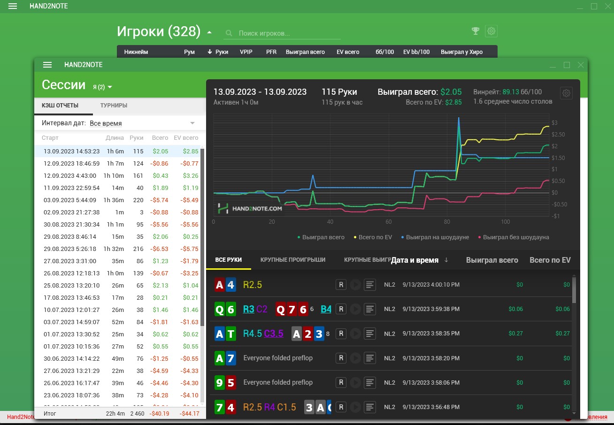
Task: Toggle 'Всего по EV' graph series in legend
Action: pos(372,237)
